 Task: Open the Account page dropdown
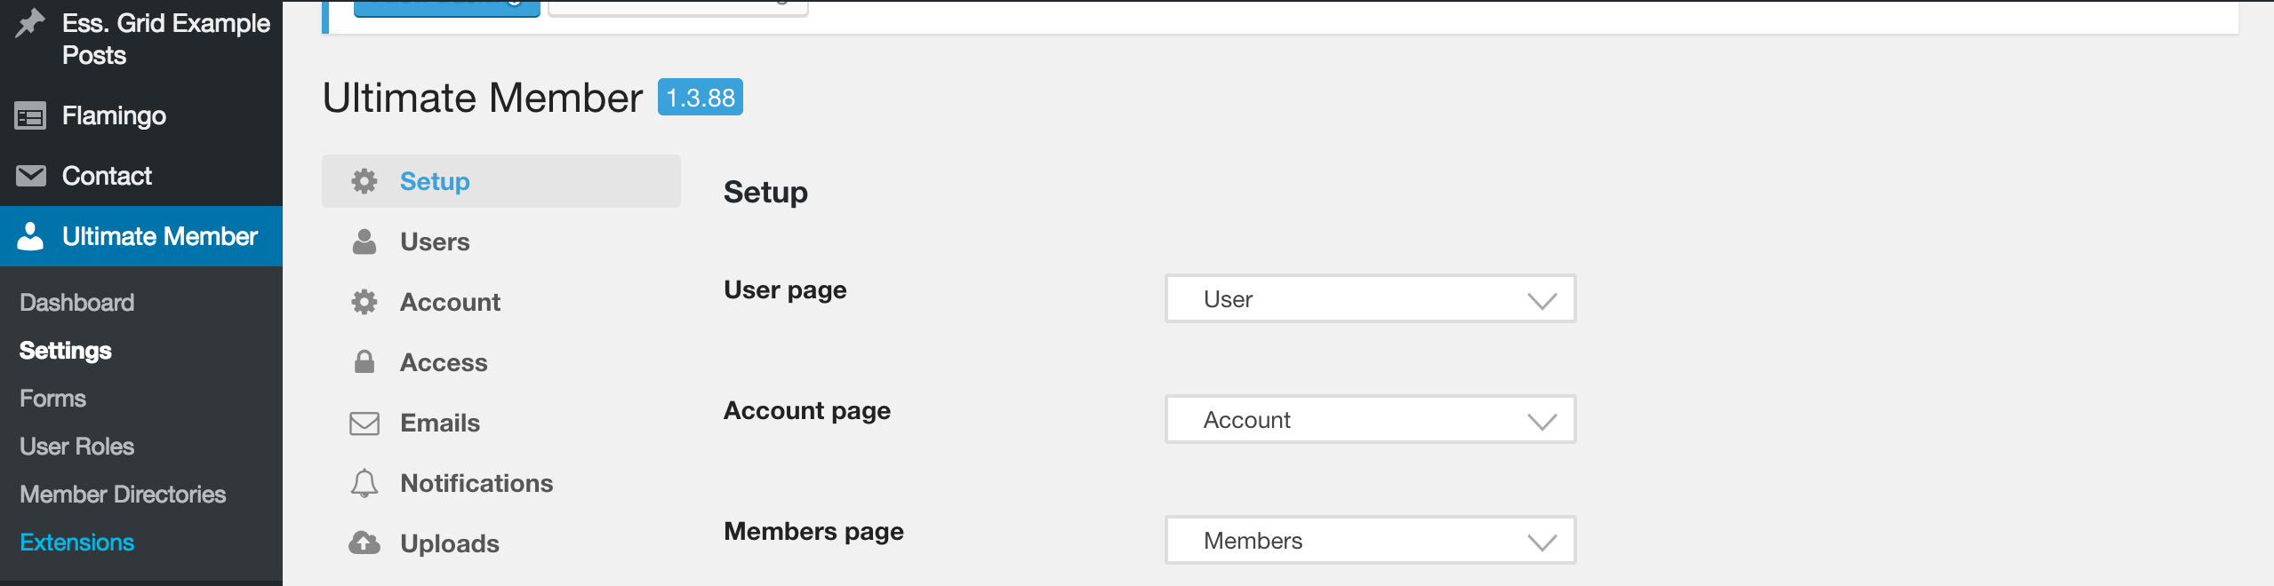click(x=1370, y=420)
